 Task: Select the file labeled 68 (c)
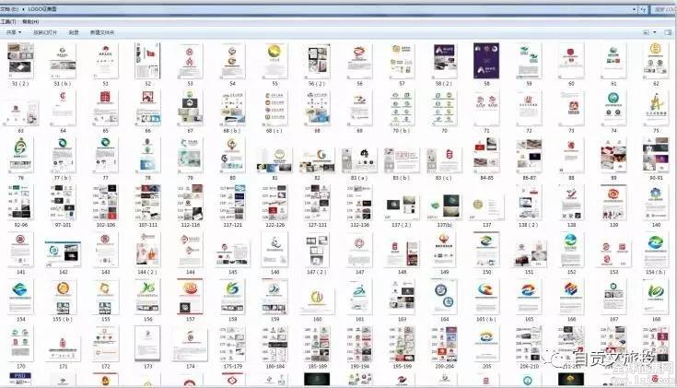[x=274, y=108]
